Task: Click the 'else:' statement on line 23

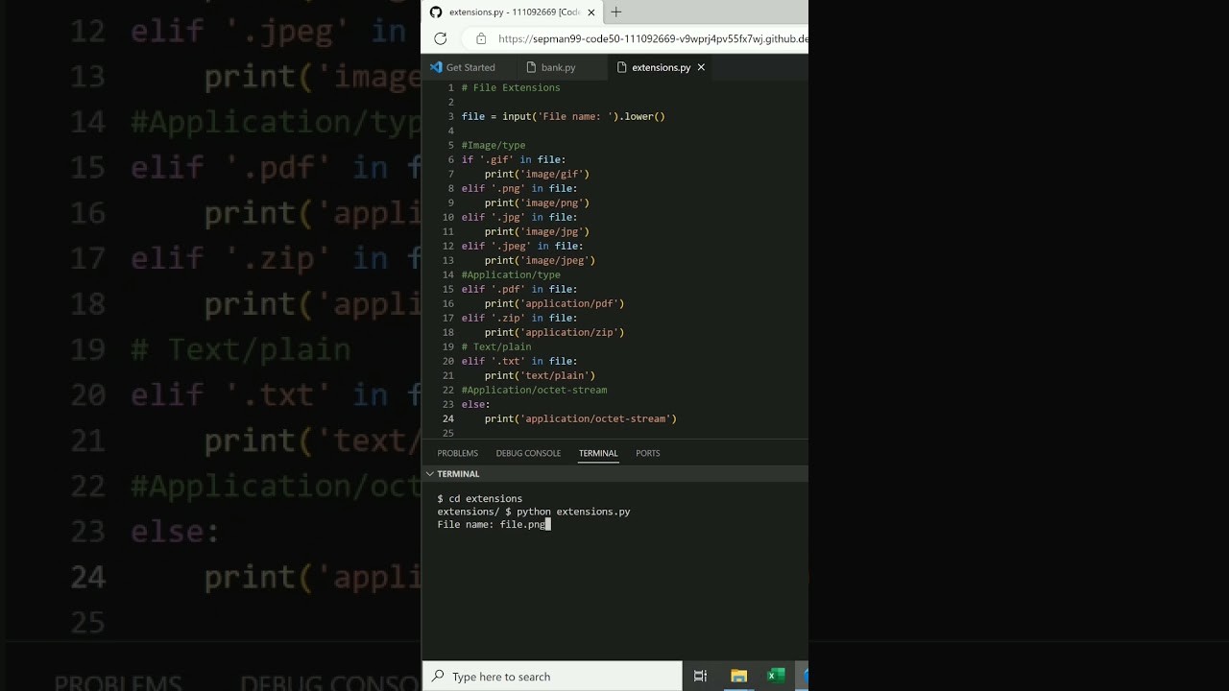Action: 475,404
